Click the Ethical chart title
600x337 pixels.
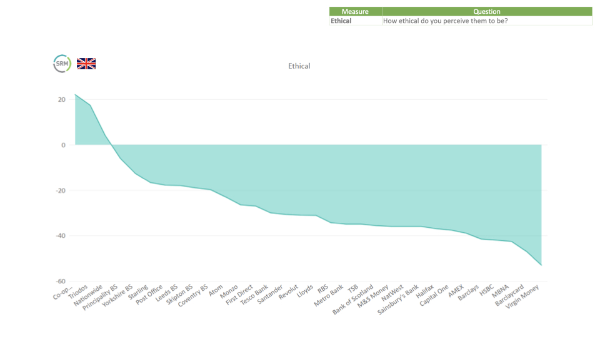point(299,66)
